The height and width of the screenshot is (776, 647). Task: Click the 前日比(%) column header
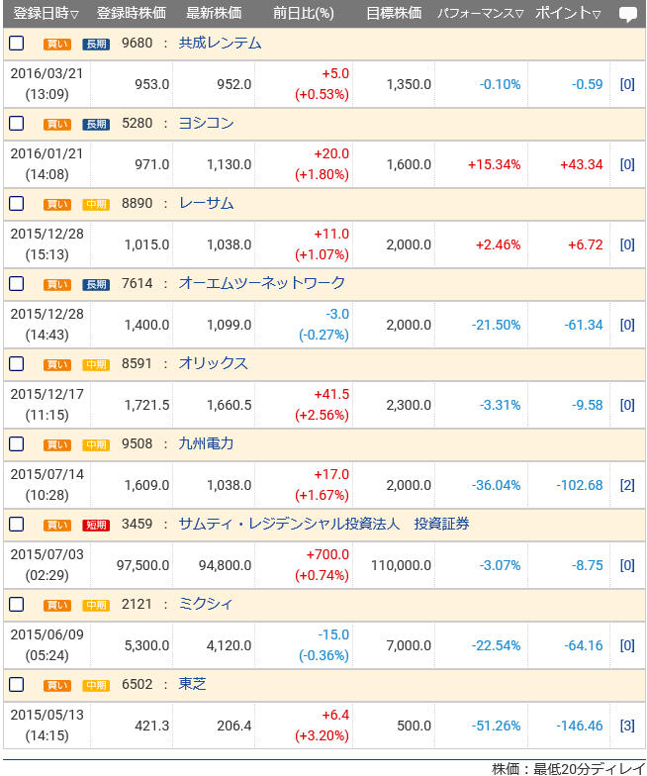(303, 14)
